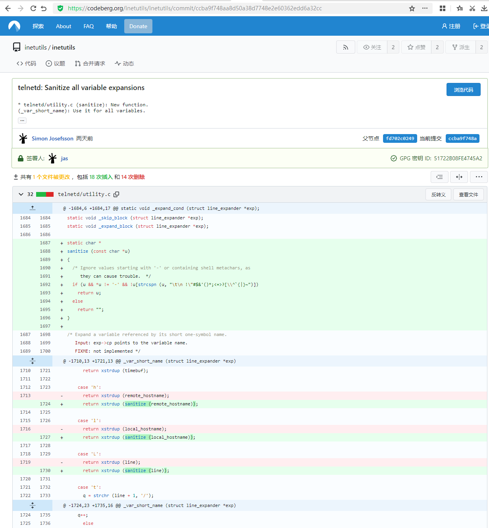Click Simon Josefsson's avatar image
Image resolution: width=489 pixels, height=528 pixels.
23,138
